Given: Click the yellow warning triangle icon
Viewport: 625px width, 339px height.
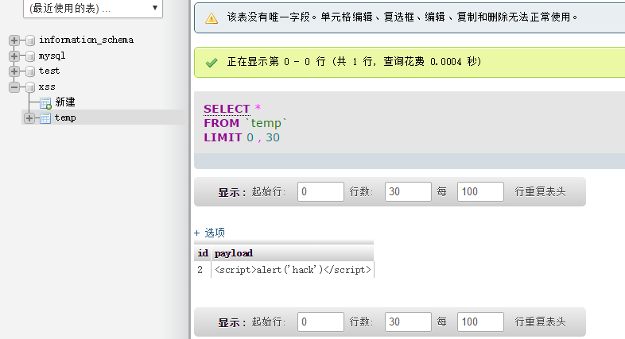Looking at the screenshot, I should click(212, 18).
